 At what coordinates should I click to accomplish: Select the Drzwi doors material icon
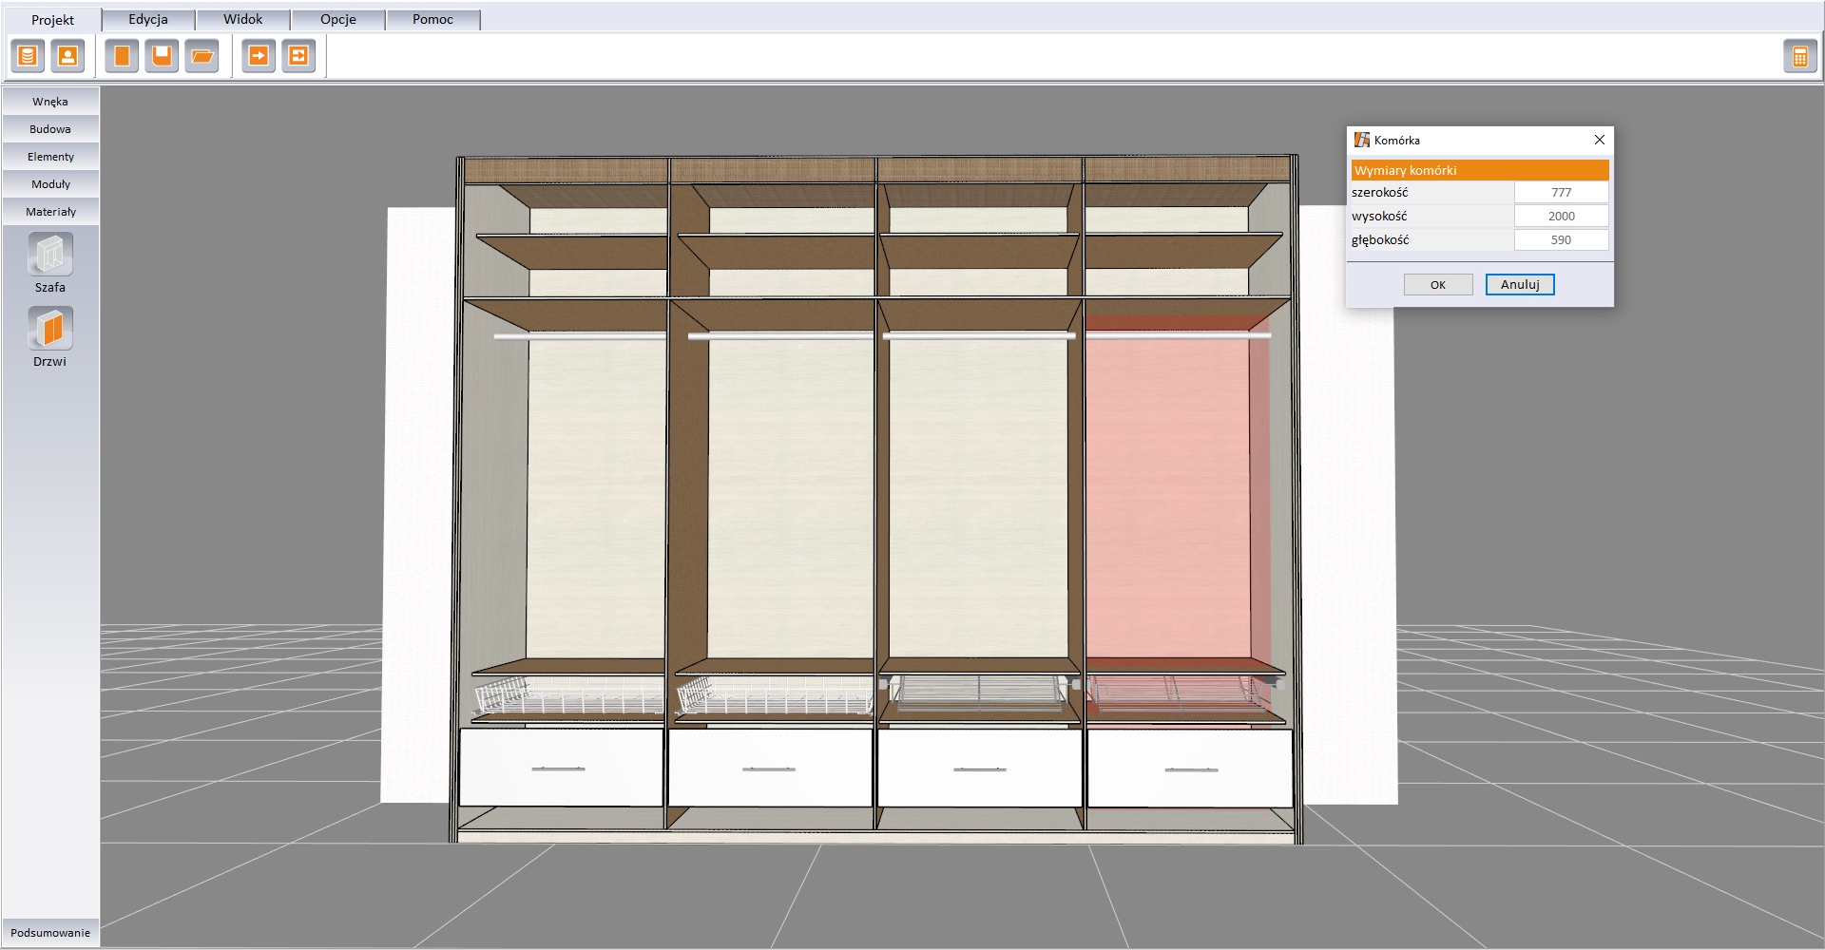50,329
